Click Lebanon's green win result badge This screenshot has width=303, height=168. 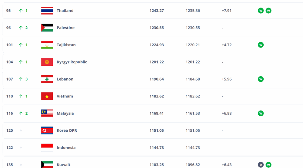(x=261, y=79)
